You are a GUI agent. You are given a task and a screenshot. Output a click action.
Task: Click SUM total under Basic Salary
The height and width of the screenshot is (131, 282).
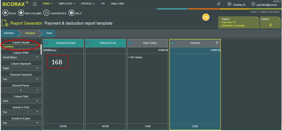[x=148, y=126]
